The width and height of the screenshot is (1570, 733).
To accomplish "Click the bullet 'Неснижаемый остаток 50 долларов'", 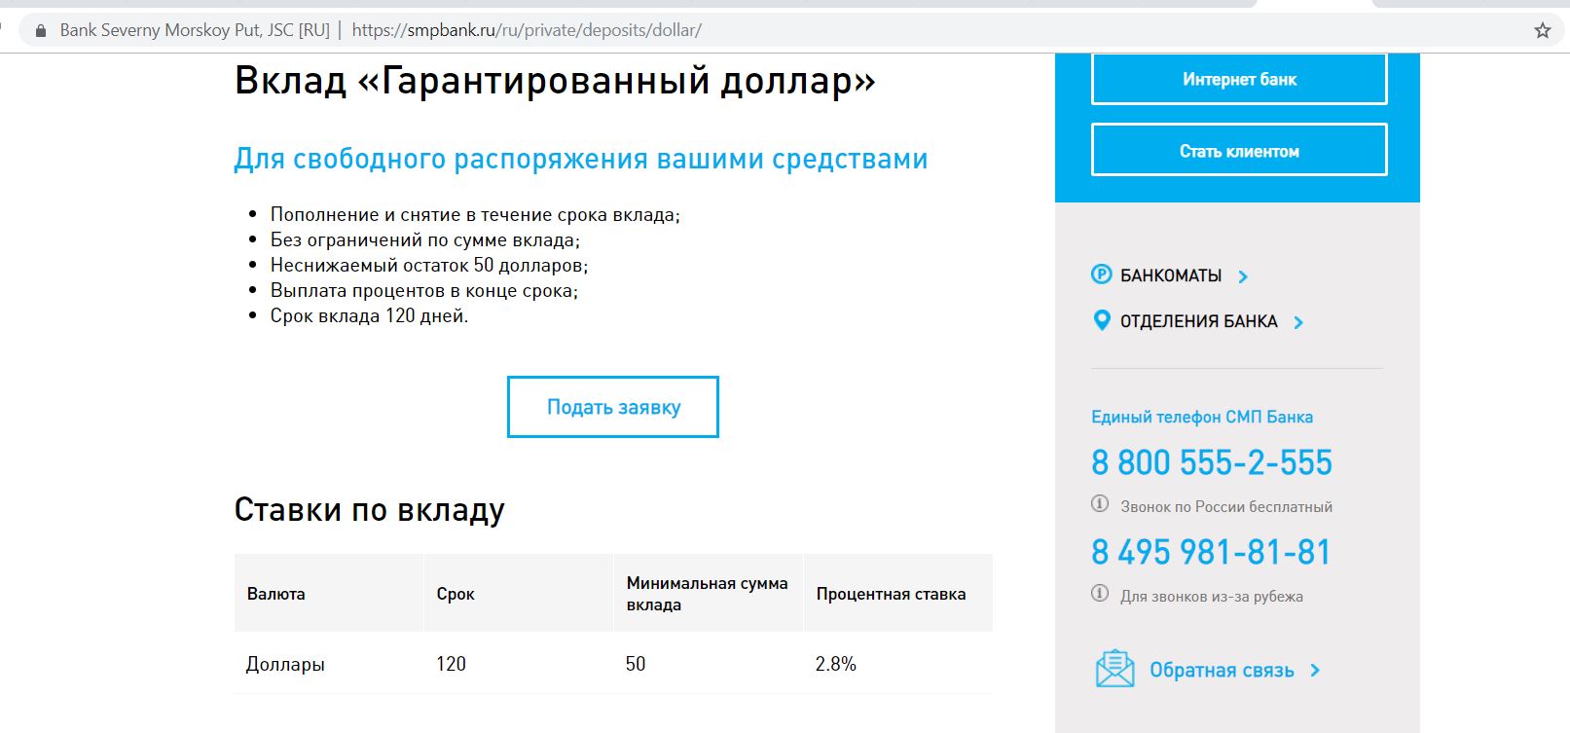I will point(429,265).
